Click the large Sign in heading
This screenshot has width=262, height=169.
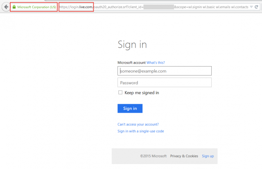pos(132,45)
